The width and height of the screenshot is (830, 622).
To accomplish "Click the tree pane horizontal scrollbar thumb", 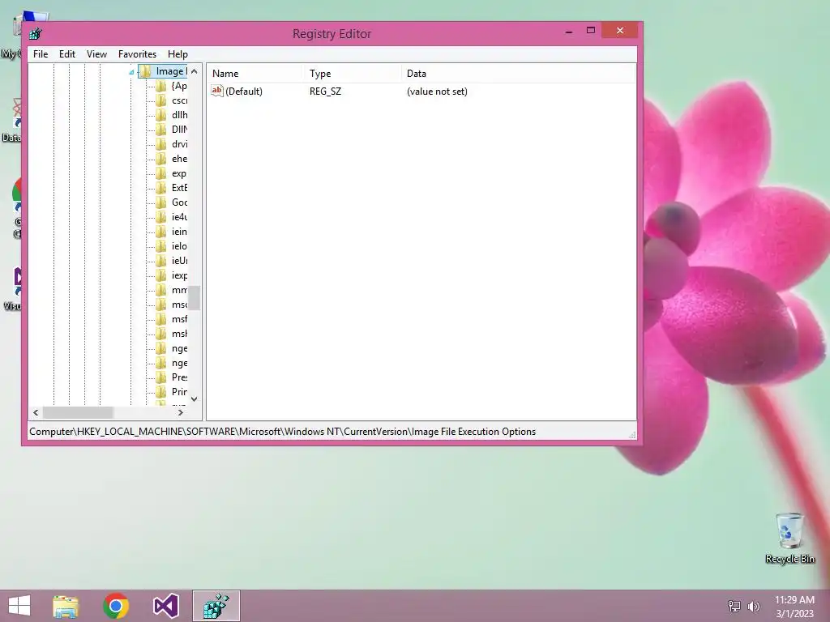I will coord(78,412).
